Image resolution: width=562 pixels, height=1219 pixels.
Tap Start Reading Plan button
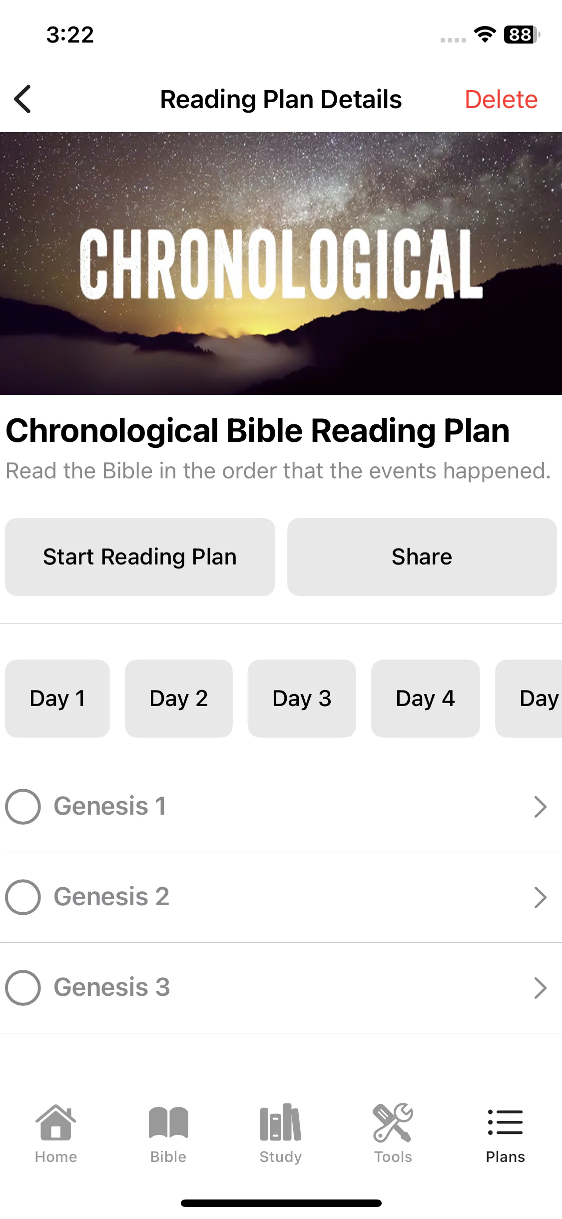[140, 556]
